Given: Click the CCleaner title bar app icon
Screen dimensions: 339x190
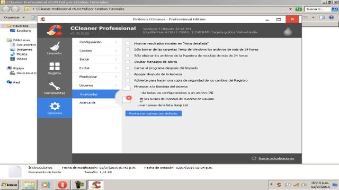Looking at the screenshot, I should tap(43, 19).
